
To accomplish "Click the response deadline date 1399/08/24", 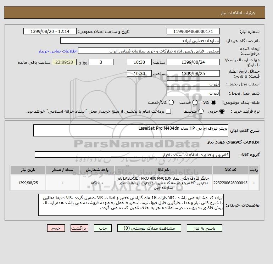I will pyautogui.click(x=193, y=62).
